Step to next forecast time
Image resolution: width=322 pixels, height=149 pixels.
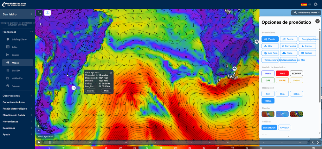318,142
